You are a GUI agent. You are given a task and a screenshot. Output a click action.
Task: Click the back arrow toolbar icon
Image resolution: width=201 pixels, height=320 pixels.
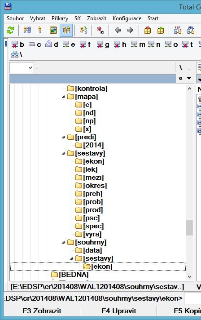(118, 31)
